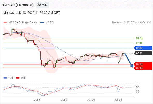
Task: Click the Jul 9 date axis label
Action: 64,100
